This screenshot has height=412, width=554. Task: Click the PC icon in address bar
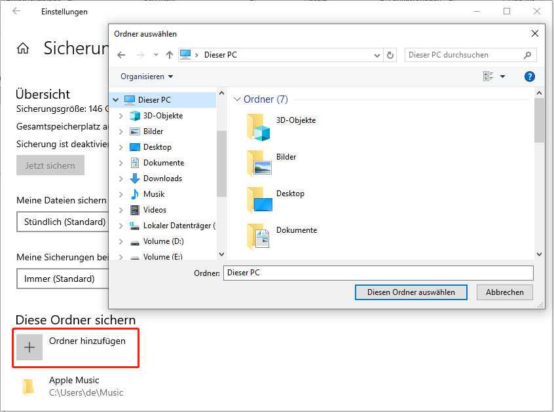click(185, 55)
